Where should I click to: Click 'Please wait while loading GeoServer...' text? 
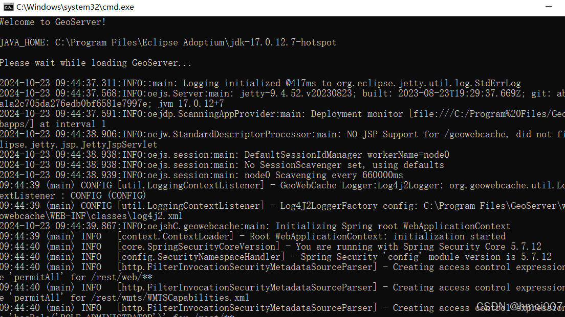(x=96, y=63)
